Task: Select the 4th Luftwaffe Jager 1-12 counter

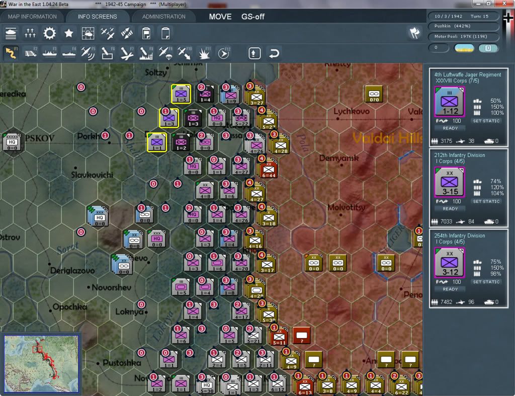Action: click(x=450, y=102)
